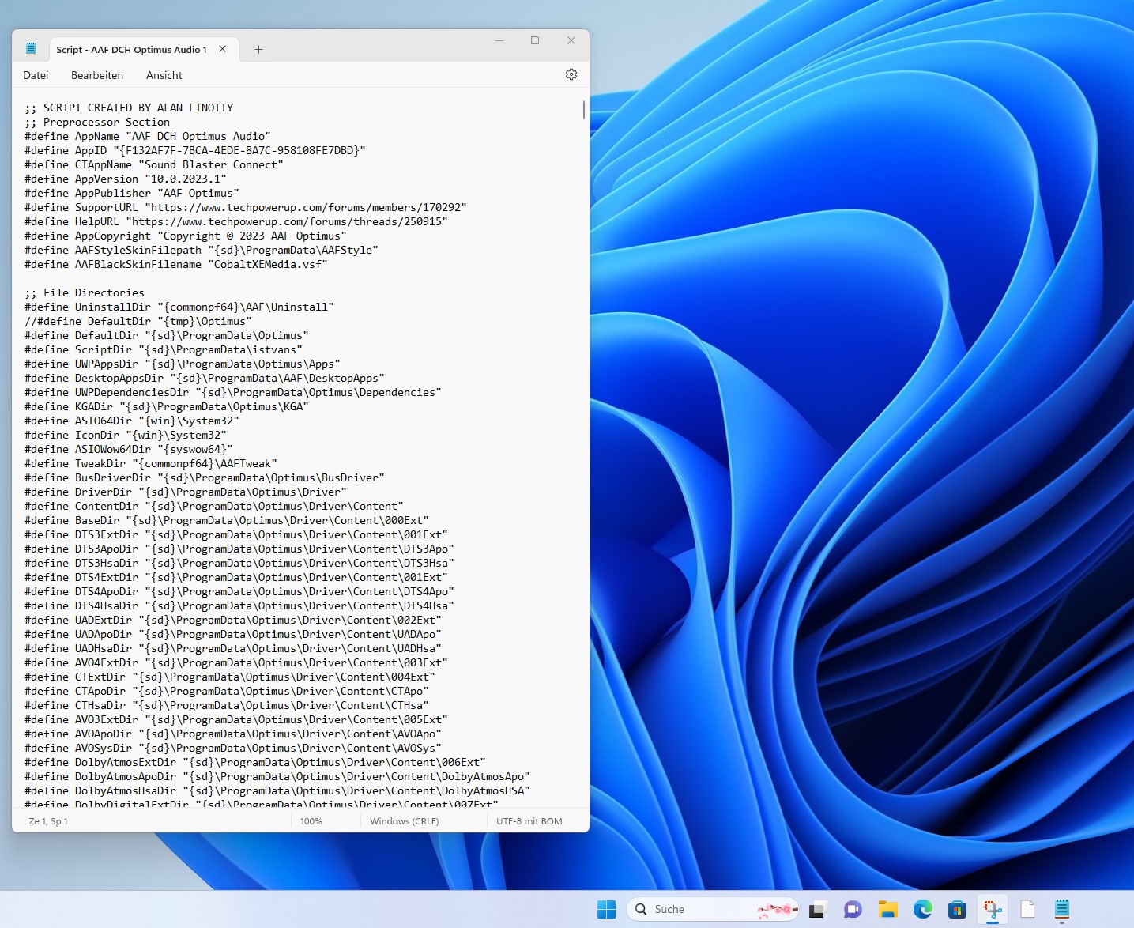
Task: Click the '#define CTAppName' line
Action: click(x=154, y=164)
